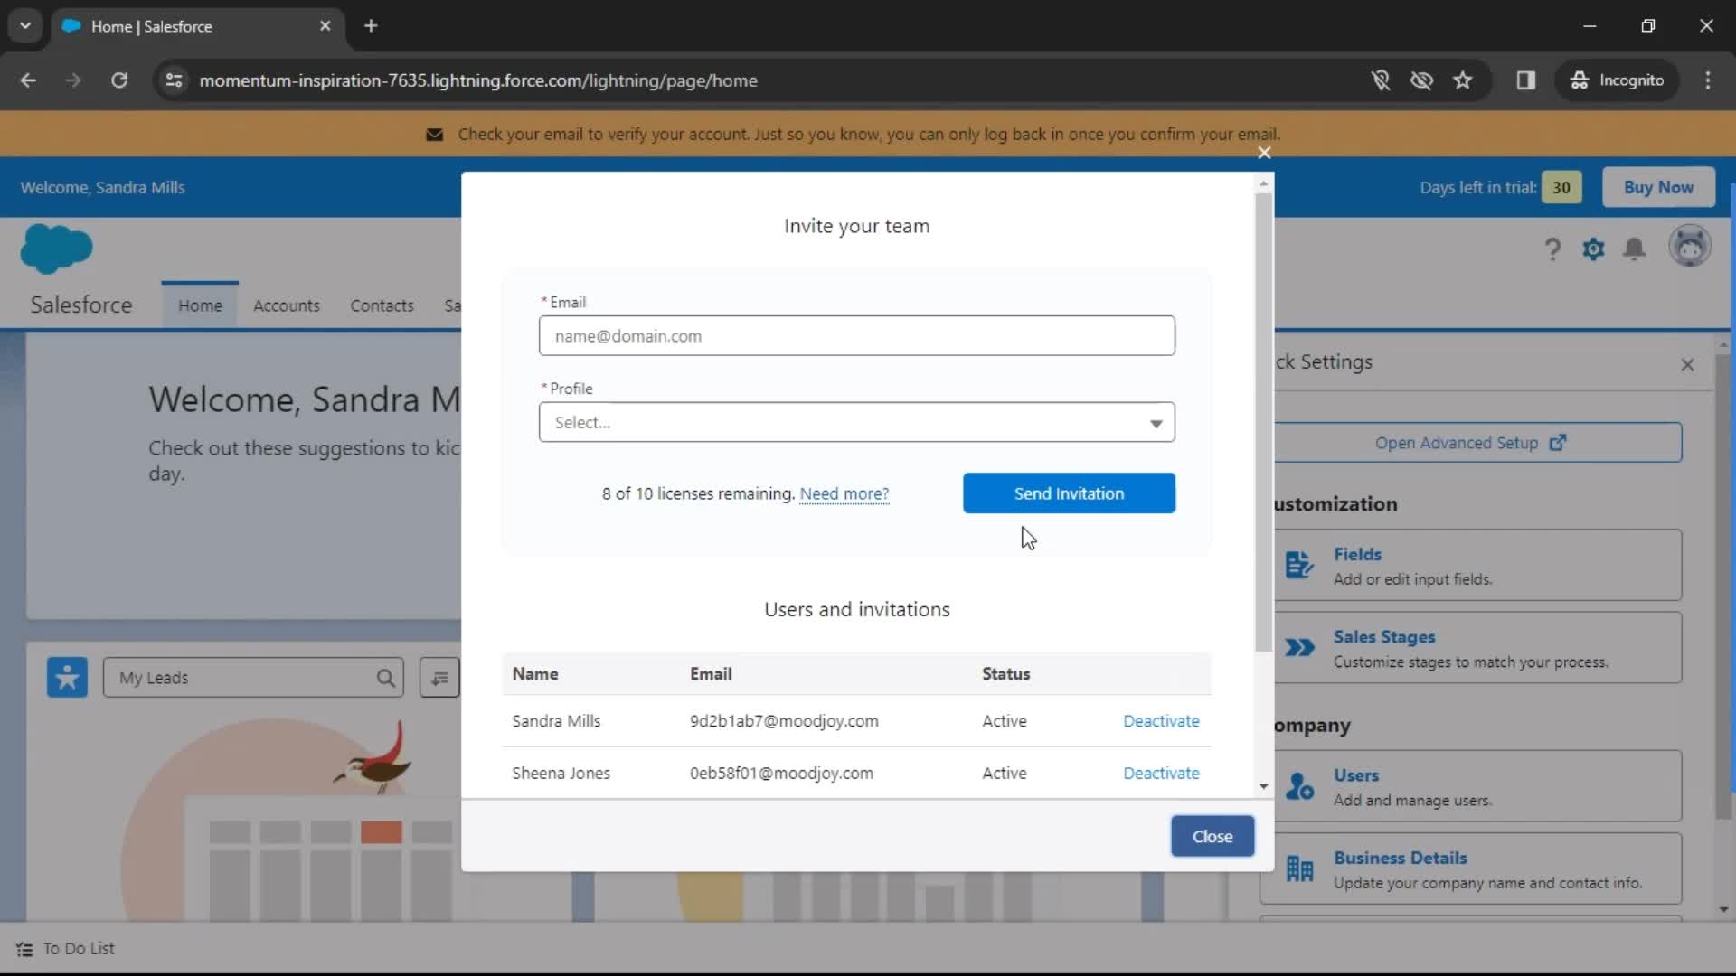Open the tab search dropdown arrow
The width and height of the screenshot is (1736, 976).
pos(25,26)
